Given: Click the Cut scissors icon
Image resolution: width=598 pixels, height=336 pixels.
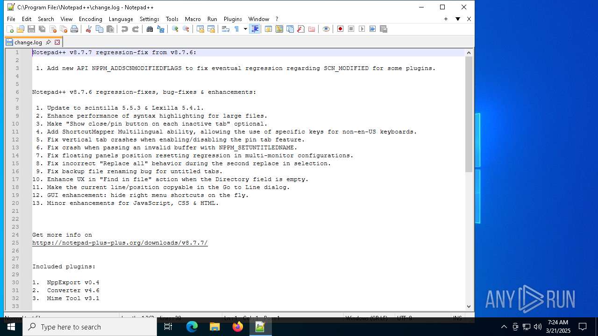Looking at the screenshot, I should coord(88,29).
